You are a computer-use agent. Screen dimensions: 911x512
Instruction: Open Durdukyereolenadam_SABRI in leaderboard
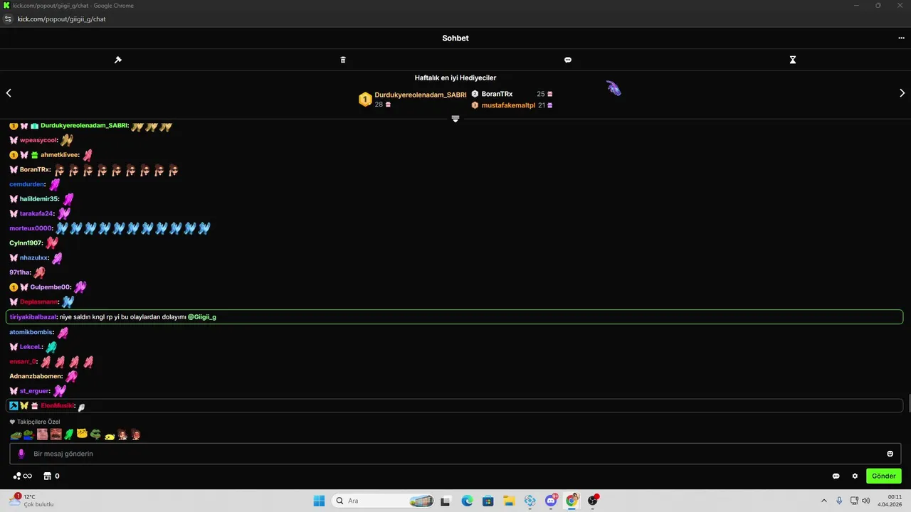tap(421, 95)
